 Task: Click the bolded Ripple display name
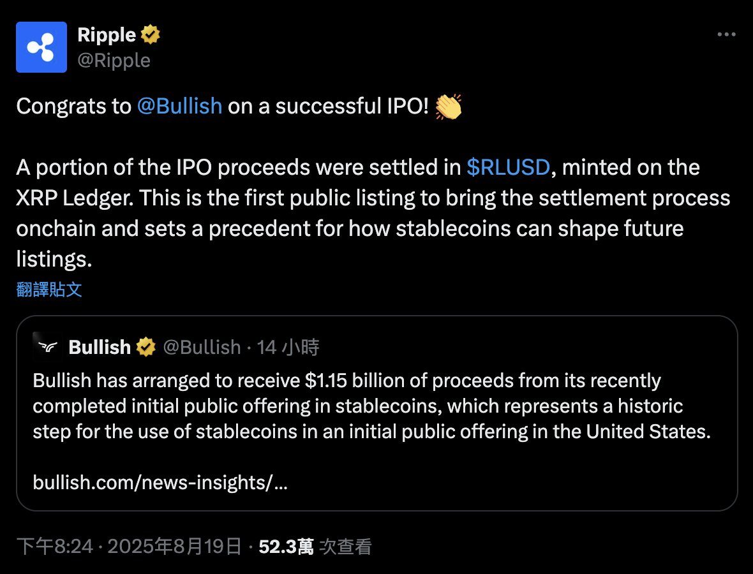point(106,34)
